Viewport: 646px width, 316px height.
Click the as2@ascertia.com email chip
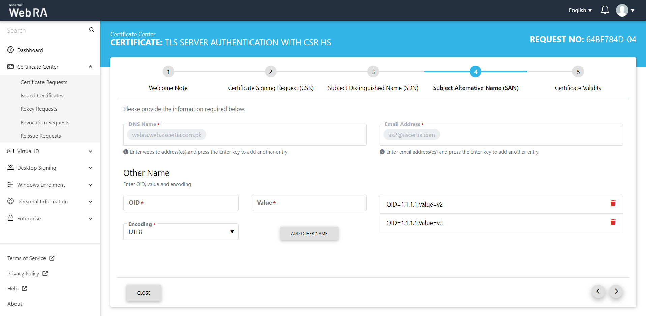click(x=411, y=135)
